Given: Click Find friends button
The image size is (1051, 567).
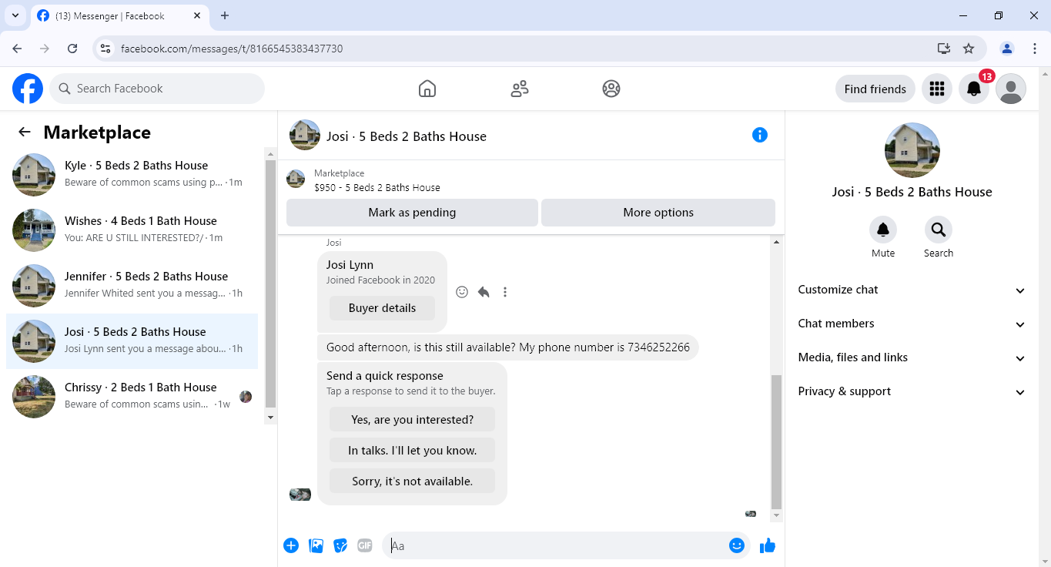Looking at the screenshot, I should [x=875, y=89].
